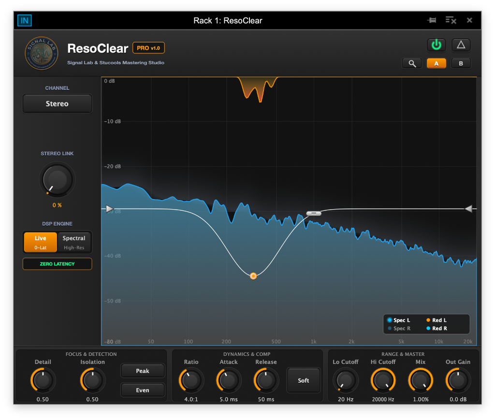Toggle Red R legend visibility
Image resolution: width=495 pixels, height=420 pixels.
437,328
